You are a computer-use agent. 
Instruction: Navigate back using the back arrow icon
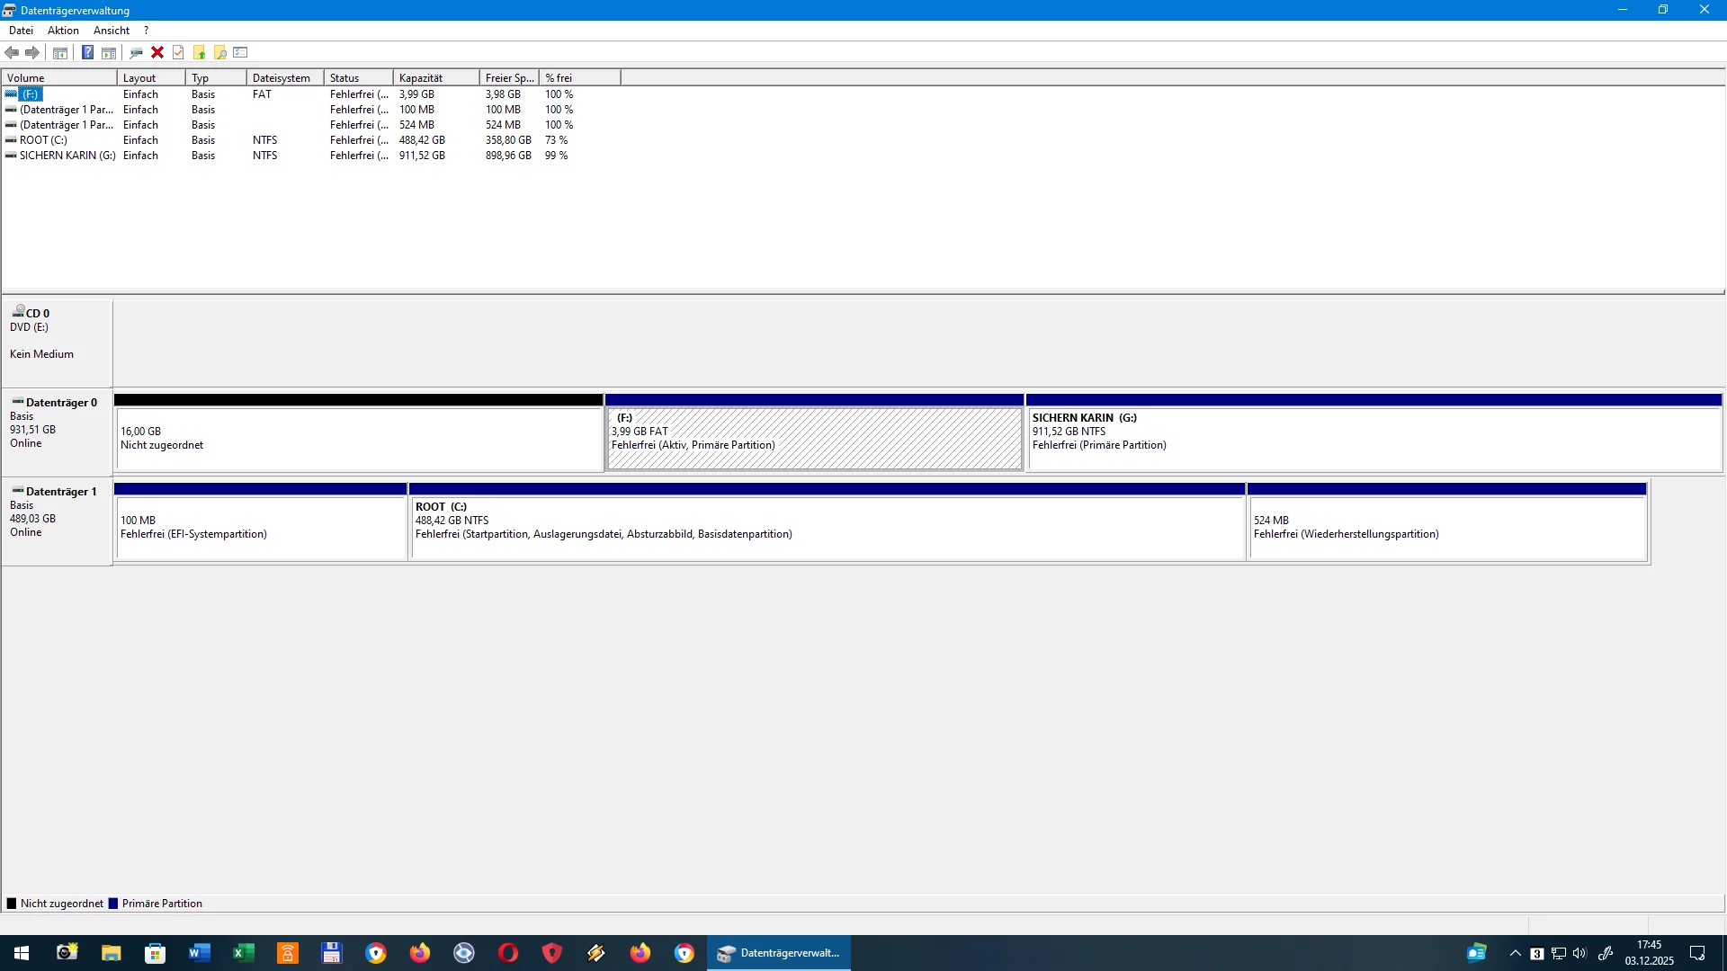tap(12, 52)
